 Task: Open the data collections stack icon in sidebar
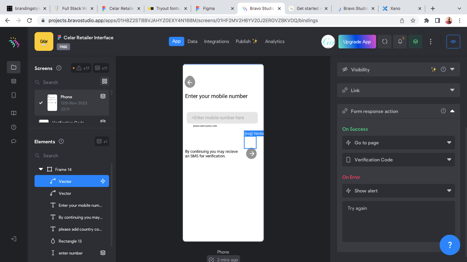[14, 81]
